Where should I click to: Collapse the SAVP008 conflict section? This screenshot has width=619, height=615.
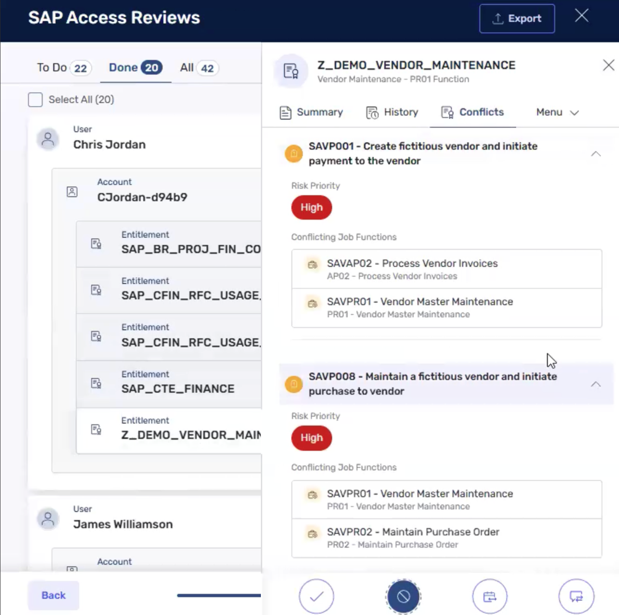coord(596,384)
